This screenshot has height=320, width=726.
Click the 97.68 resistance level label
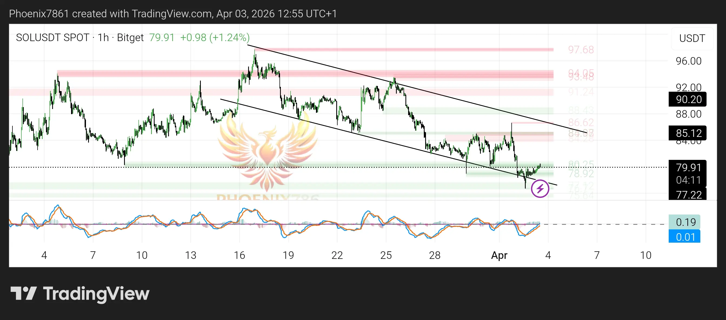tap(581, 50)
